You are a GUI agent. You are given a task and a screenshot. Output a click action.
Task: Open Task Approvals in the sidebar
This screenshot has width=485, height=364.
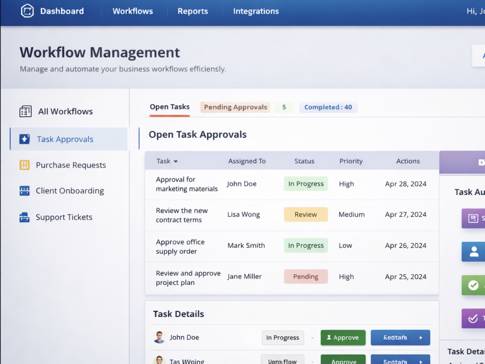(x=69, y=139)
